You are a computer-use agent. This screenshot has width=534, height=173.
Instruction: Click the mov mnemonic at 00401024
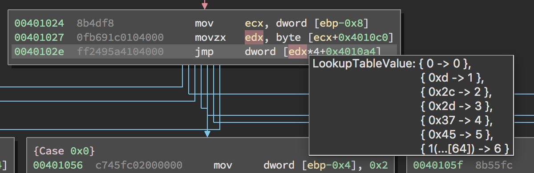tap(204, 23)
